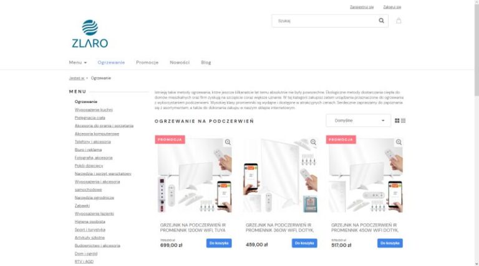Screen dimensions: 479x266
Task: Click the Zaloguj się link
Action: point(392,7)
